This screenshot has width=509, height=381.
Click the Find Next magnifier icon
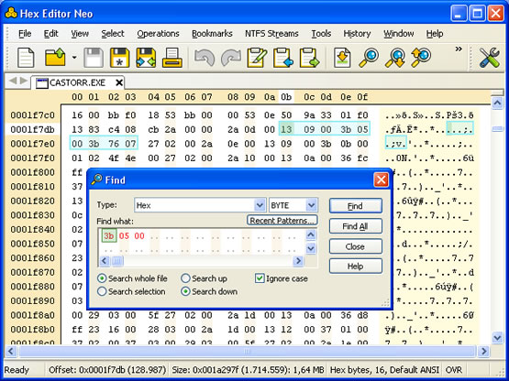tap(394, 58)
